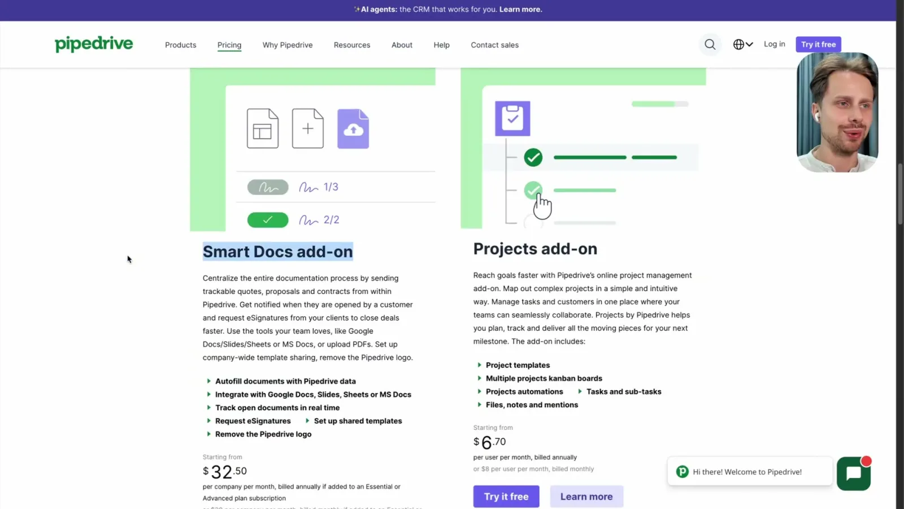Click 'Project templates' bullet
Viewport: 904px width, 509px height.
point(518,365)
